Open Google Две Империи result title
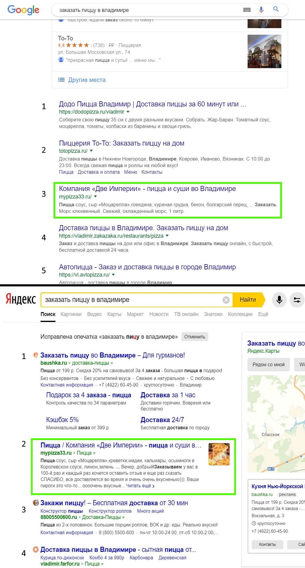Viewport: 305px width, 568px height. (147, 189)
